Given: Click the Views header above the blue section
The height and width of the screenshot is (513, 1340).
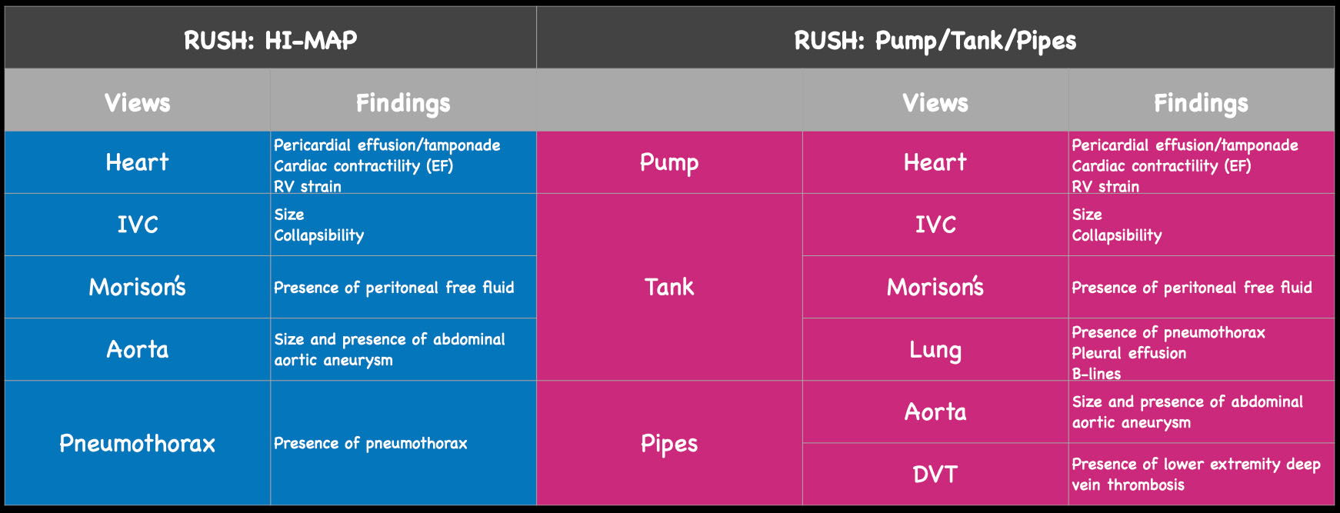Looking at the screenshot, I should click(137, 102).
